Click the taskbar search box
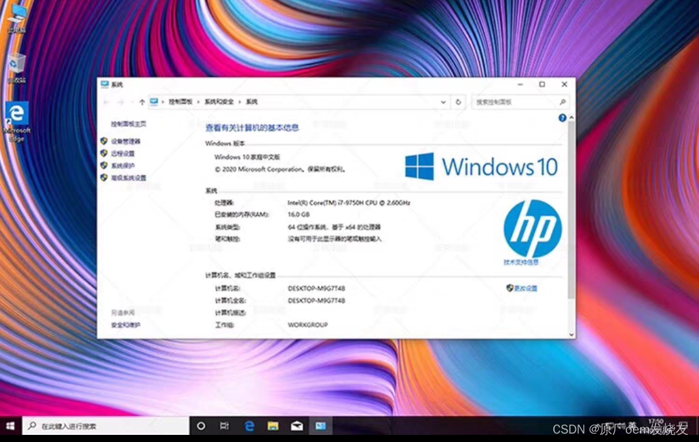699x442 pixels. 106,426
